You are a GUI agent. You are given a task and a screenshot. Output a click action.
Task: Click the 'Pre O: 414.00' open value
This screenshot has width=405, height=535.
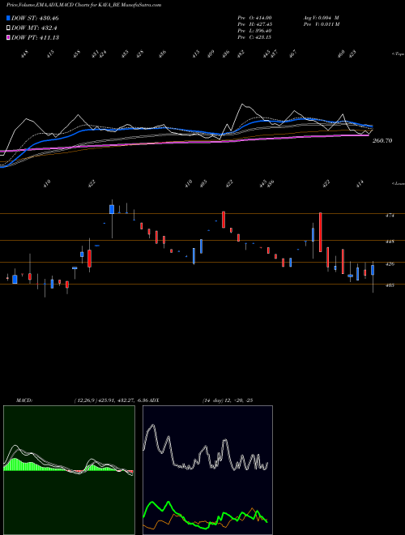[x=254, y=17]
